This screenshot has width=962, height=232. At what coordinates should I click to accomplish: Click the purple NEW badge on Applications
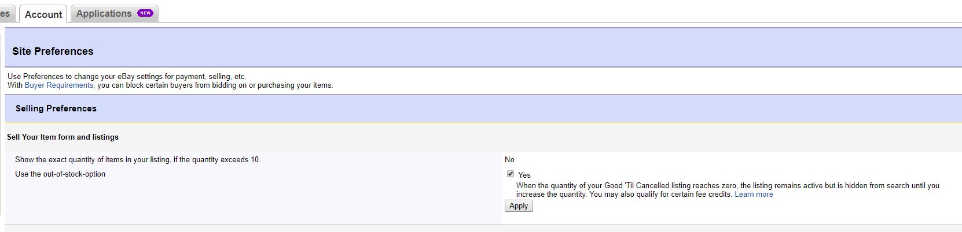145,13
